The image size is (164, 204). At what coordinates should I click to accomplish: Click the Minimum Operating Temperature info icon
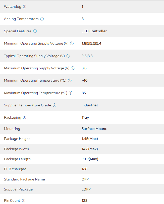(x=70, y=80)
